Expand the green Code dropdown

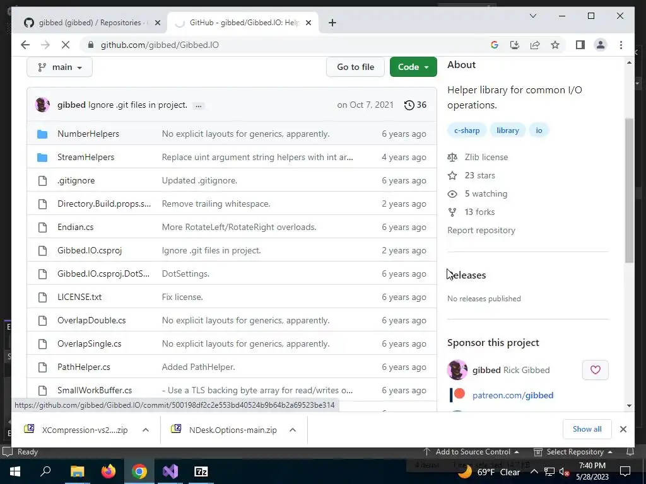(413, 67)
